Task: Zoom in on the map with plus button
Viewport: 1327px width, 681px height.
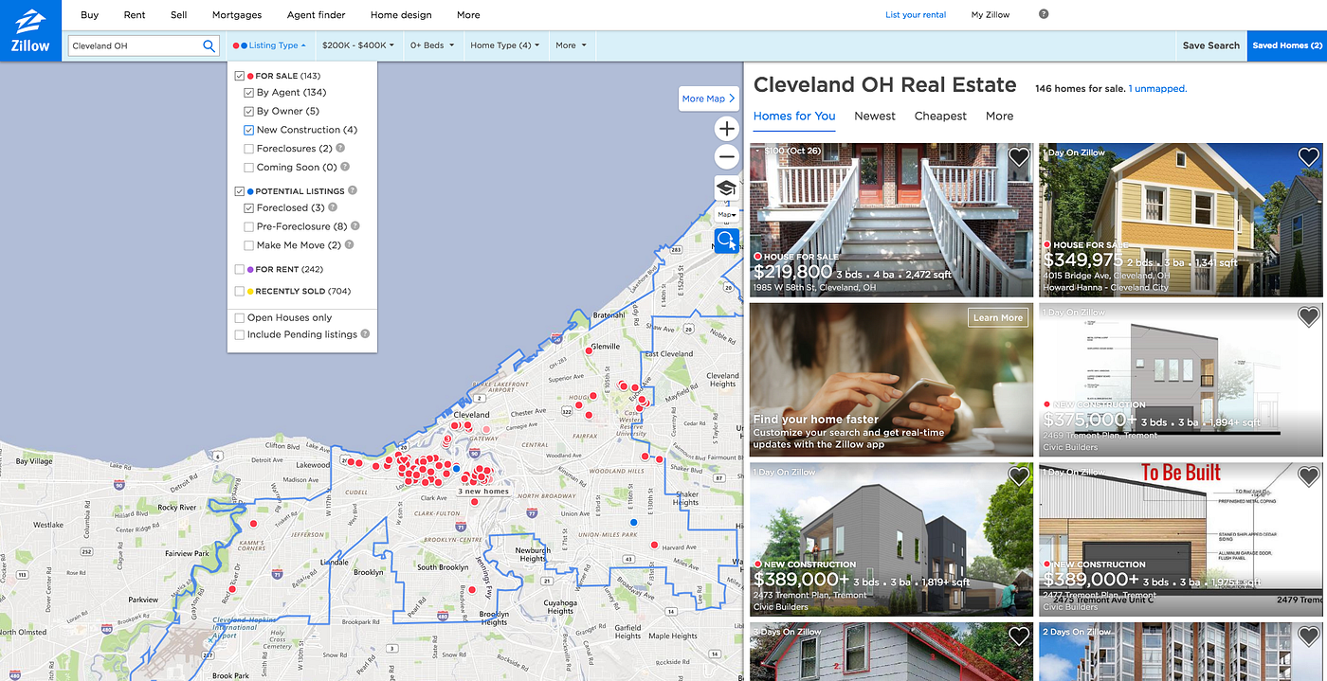Action: [x=727, y=129]
